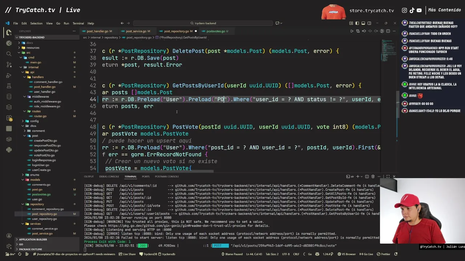Switch to the PORTS panel tab
This screenshot has width=465, height=261.
click(146, 177)
